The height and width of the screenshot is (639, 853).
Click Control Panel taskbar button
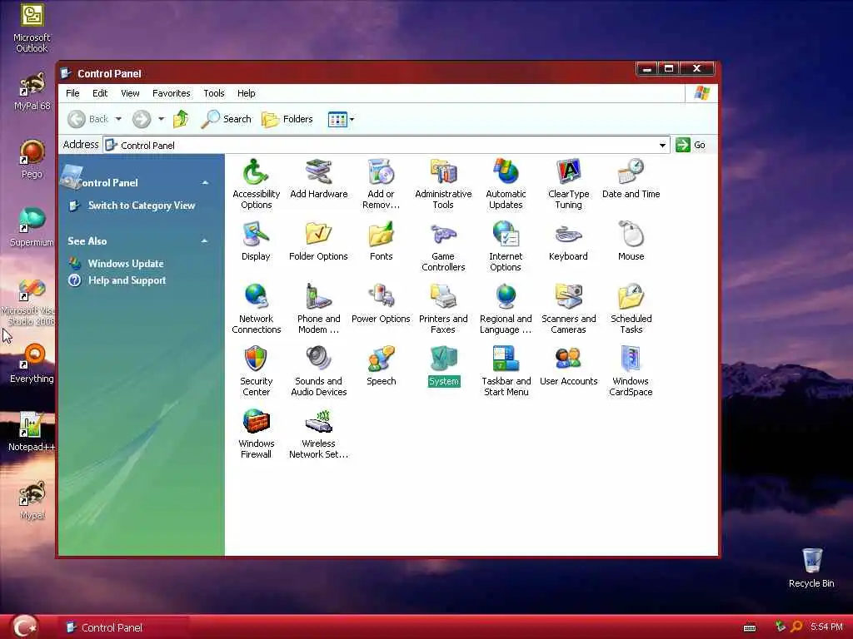point(122,627)
